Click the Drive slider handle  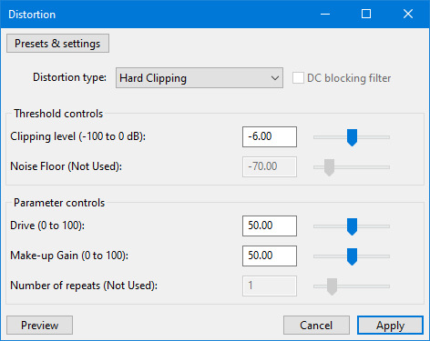tap(352, 226)
